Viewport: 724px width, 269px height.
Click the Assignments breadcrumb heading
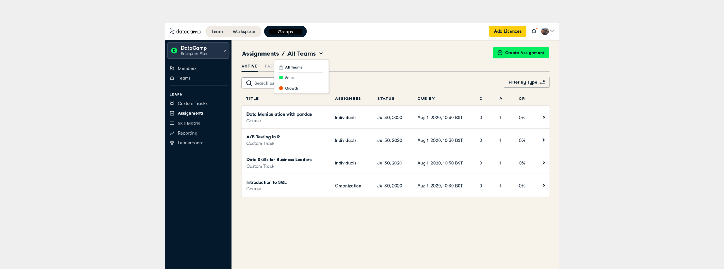tap(260, 53)
